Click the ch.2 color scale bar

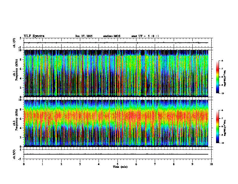coord(217,127)
